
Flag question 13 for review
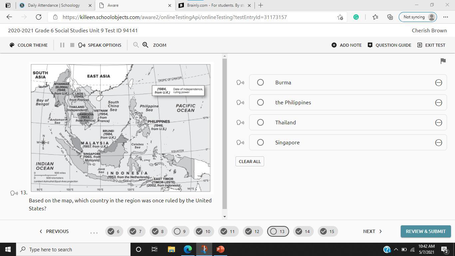click(443, 61)
